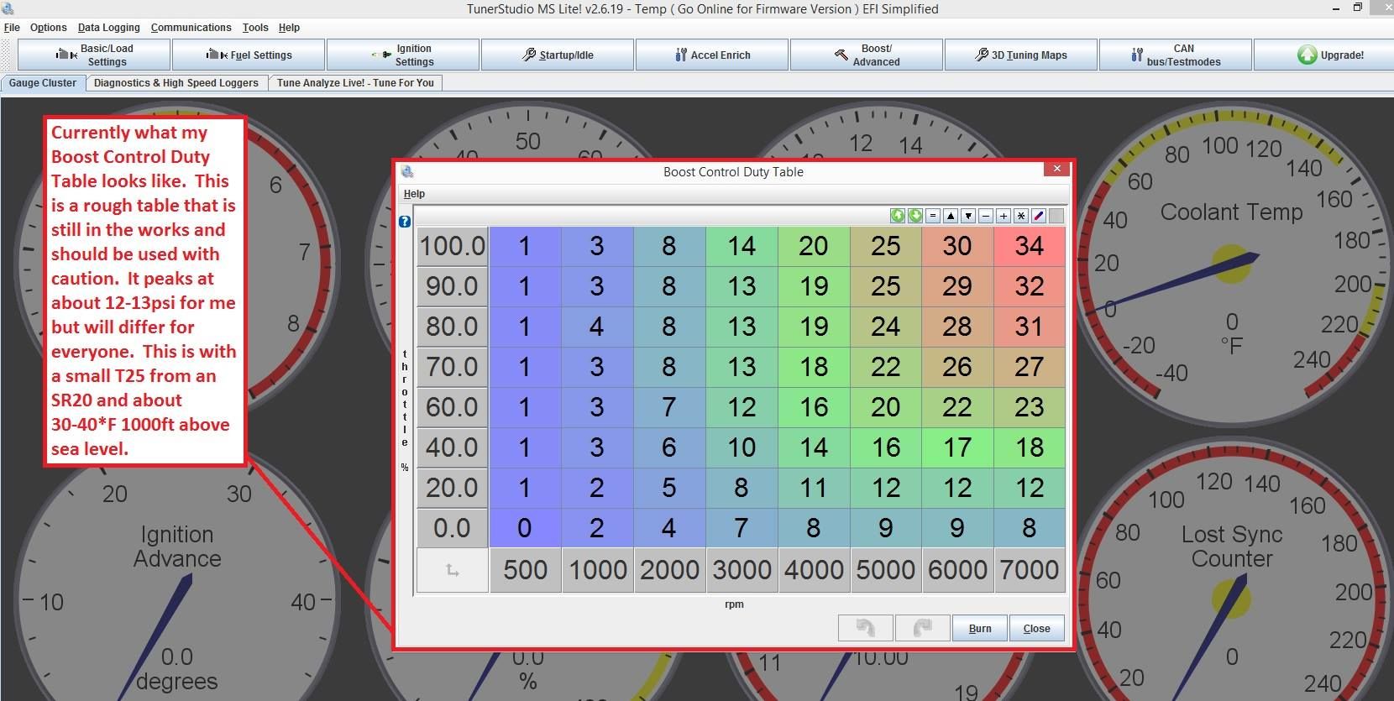
Task: Click the black up-triangle increase tool
Action: 951,216
